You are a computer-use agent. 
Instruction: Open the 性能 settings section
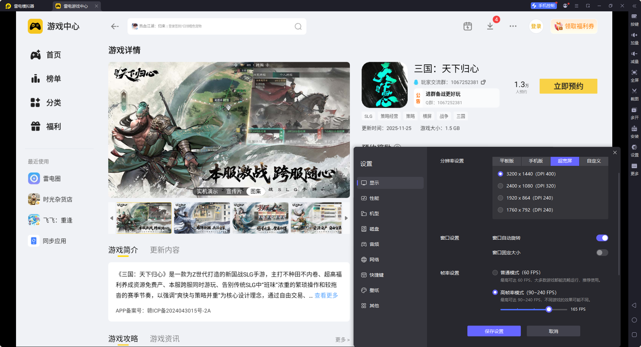point(374,198)
